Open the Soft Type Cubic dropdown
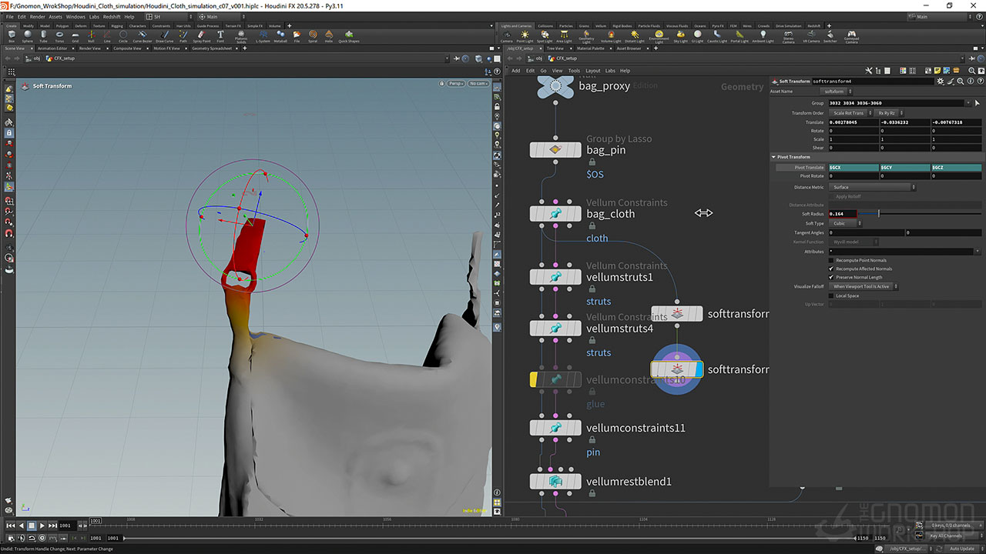Viewport: 986px width, 554px height. click(845, 223)
